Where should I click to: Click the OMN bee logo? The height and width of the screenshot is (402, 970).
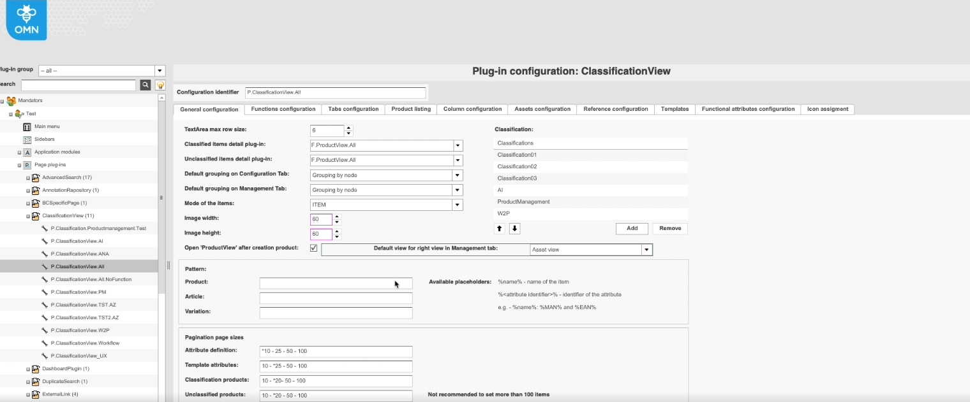[x=26, y=20]
